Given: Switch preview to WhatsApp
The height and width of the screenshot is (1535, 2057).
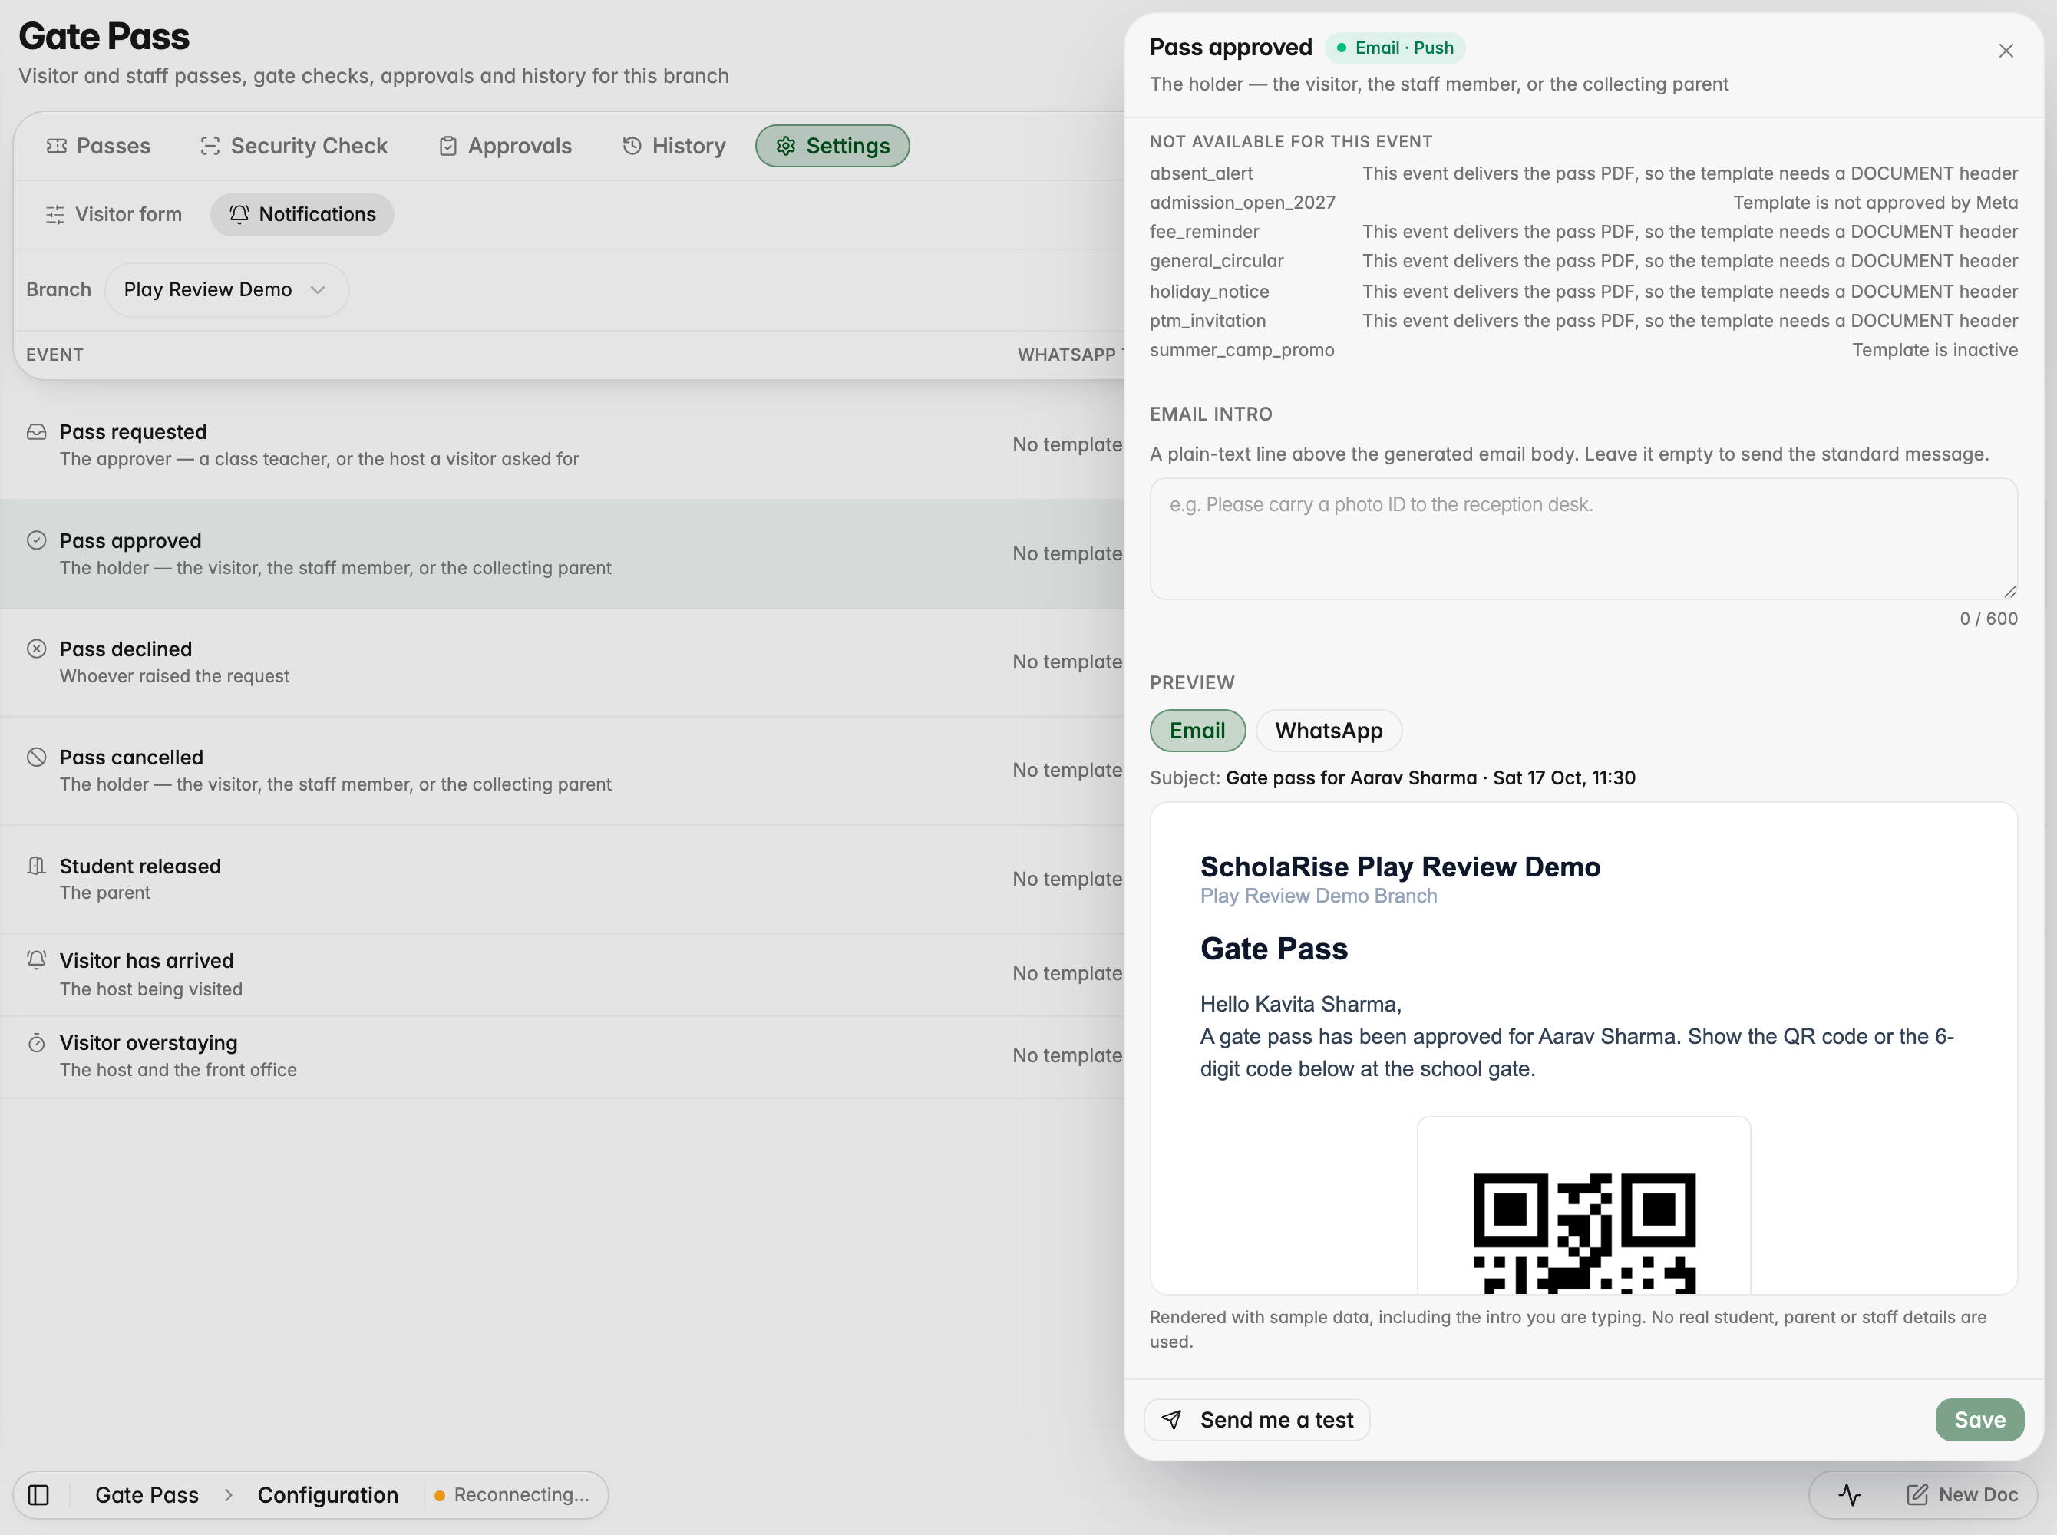Looking at the screenshot, I should click(x=1329, y=731).
